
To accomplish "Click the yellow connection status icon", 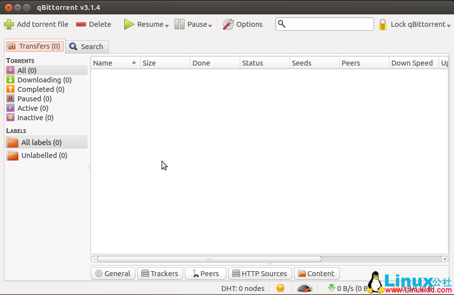I will click(x=280, y=288).
